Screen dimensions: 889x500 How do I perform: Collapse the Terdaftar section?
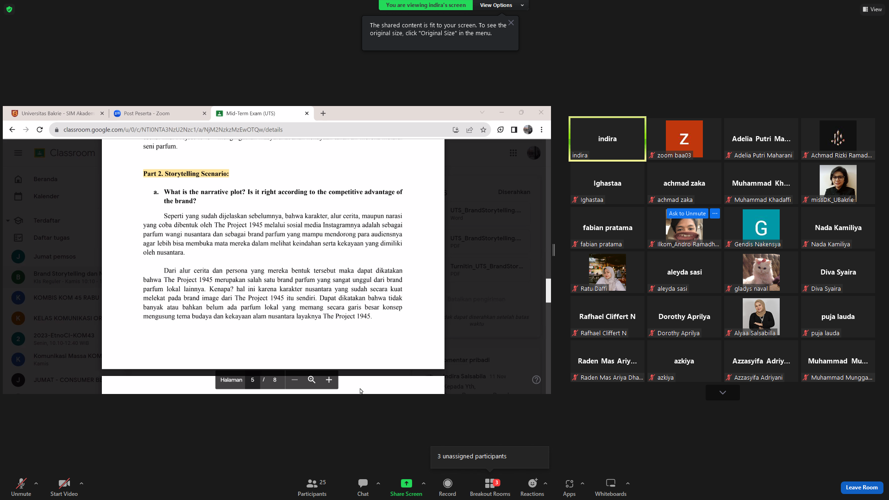pos(8,221)
